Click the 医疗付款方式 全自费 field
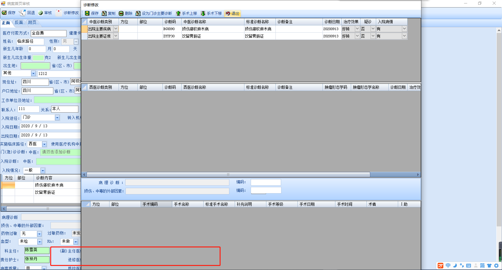This screenshot has width=502, height=270. pyautogui.click(x=49, y=33)
